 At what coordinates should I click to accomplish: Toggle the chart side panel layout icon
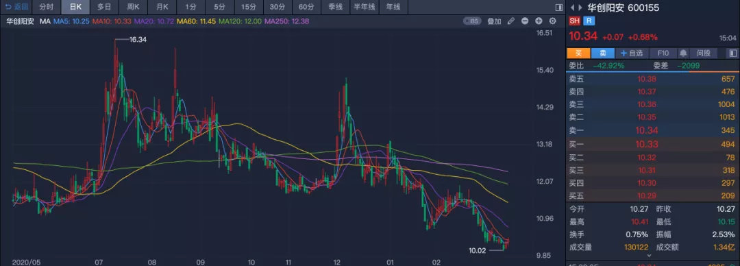pyautogui.click(x=559, y=7)
